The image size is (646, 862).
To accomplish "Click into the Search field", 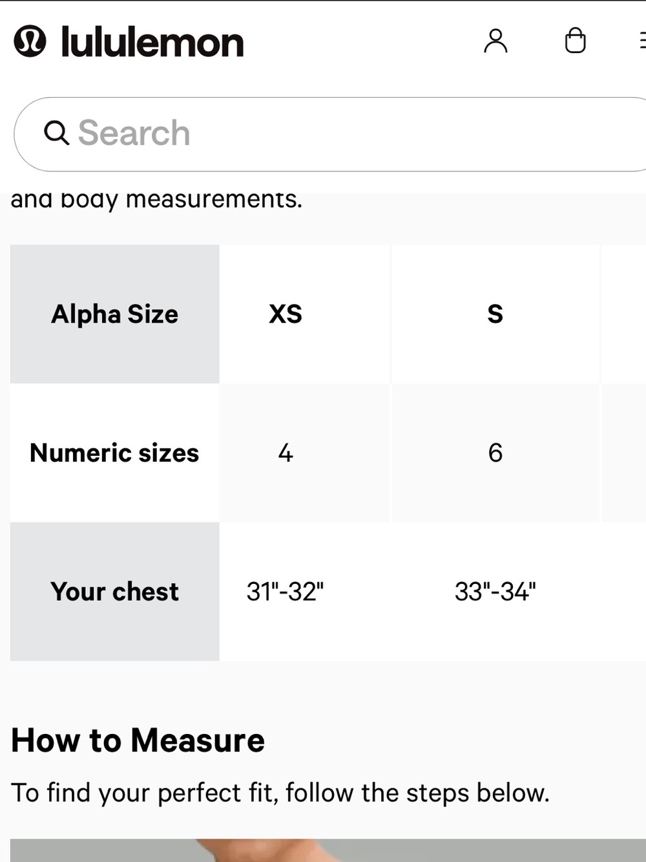I will pos(330,135).
